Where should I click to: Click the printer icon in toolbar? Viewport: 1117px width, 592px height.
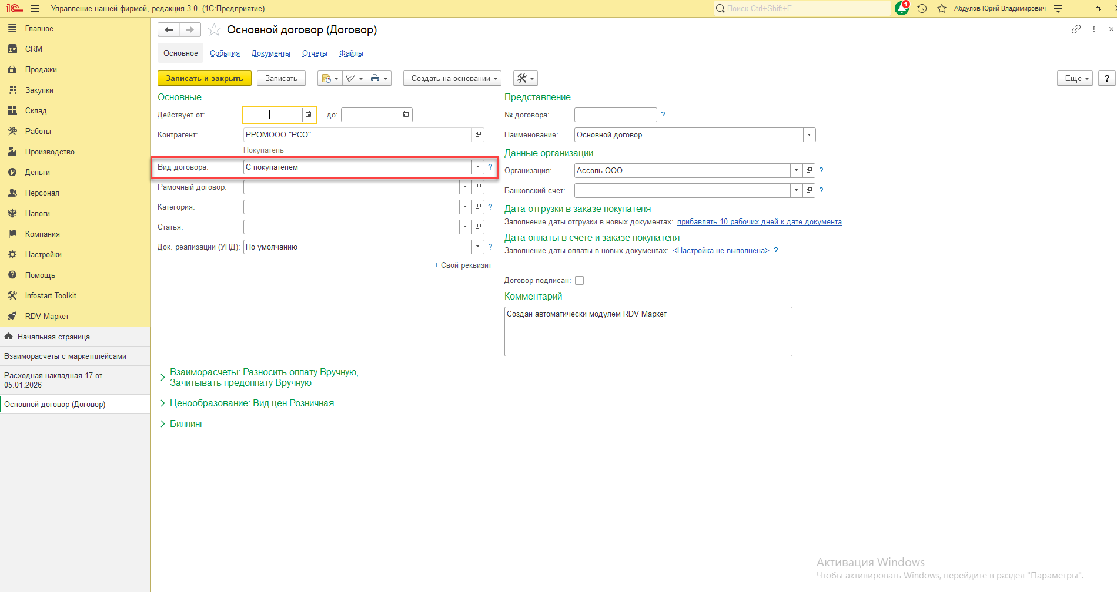coord(375,79)
